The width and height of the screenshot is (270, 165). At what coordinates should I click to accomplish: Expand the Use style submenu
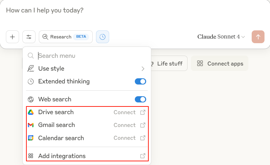click(x=87, y=68)
